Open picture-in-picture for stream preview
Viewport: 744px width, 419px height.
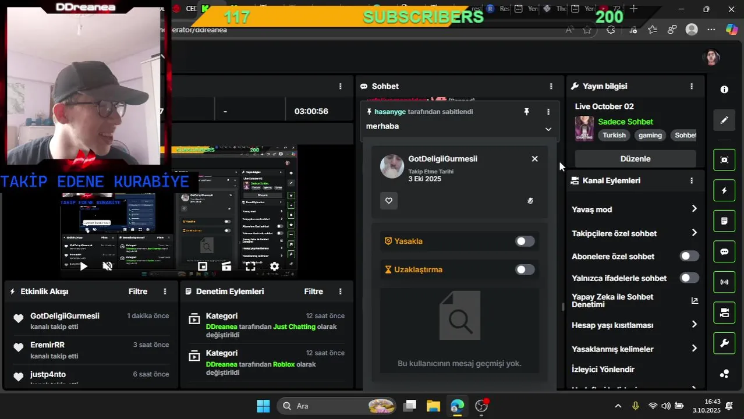click(203, 267)
